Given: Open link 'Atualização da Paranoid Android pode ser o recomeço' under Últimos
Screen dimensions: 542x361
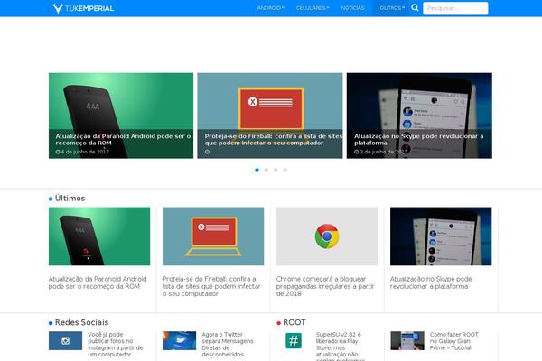Looking at the screenshot, I should click(x=98, y=282).
